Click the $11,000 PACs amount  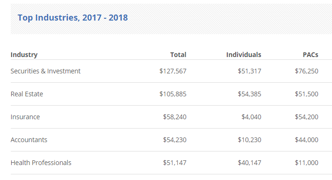coord(307,163)
